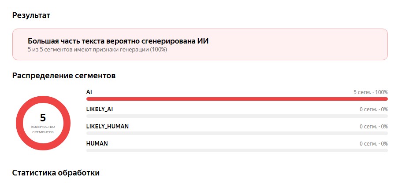Click the LIKELY_HUMAN empty progress bar
The width and height of the screenshot is (402, 186).
pos(237,133)
